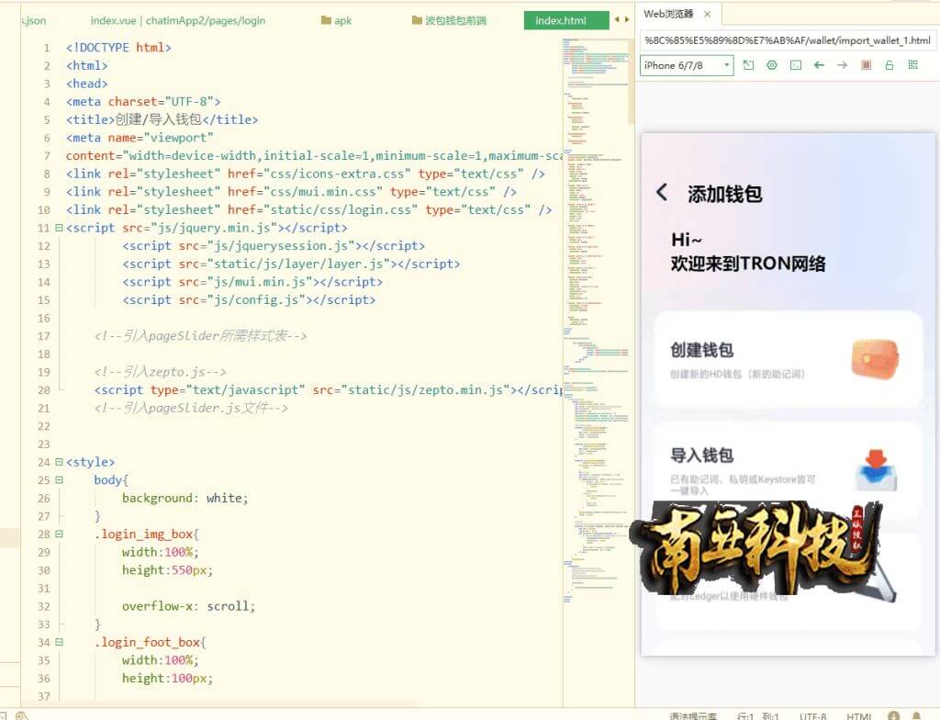
Task: Click the info circle icon in status bar
Action: pos(893,715)
